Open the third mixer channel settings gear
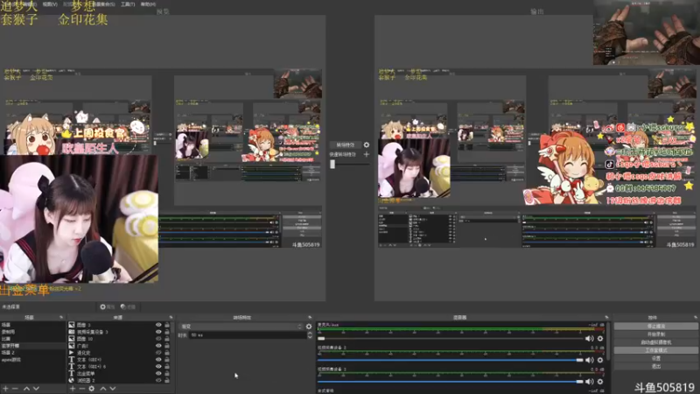Image resolution: width=700 pixels, height=394 pixels. [x=600, y=382]
